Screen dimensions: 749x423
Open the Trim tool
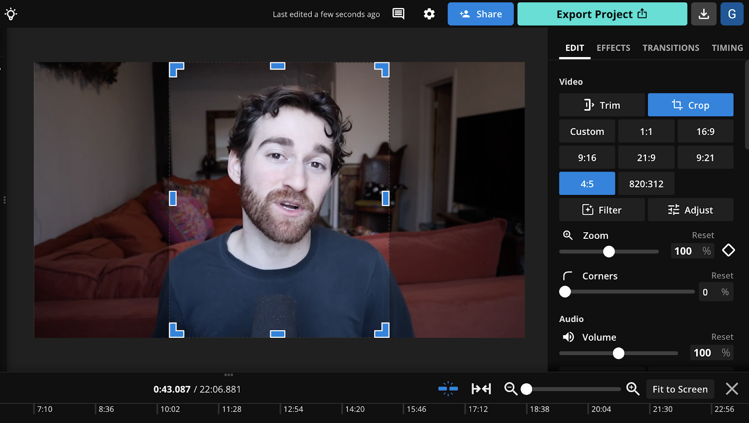point(602,105)
